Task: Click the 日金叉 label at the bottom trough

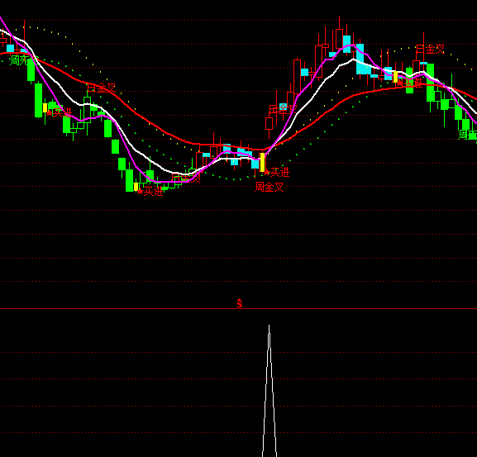Action: pos(186,178)
